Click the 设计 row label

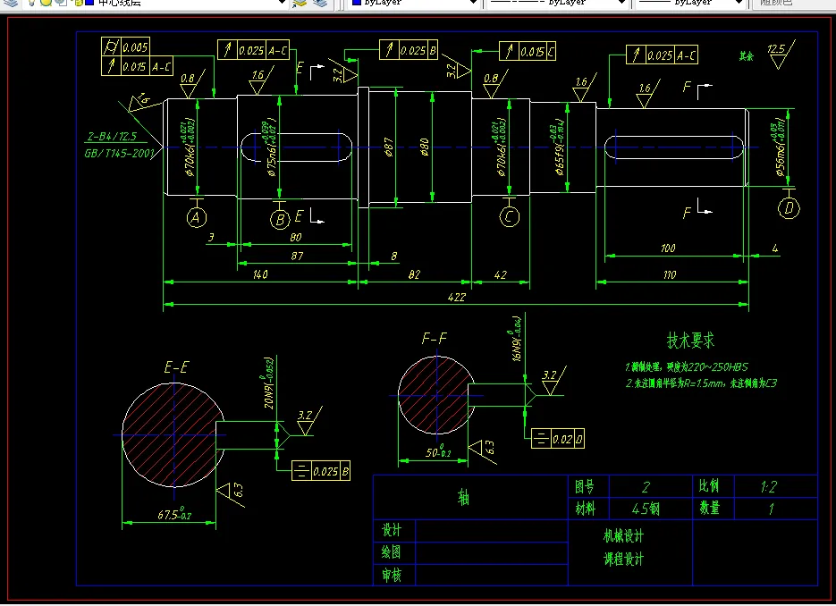coord(392,530)
